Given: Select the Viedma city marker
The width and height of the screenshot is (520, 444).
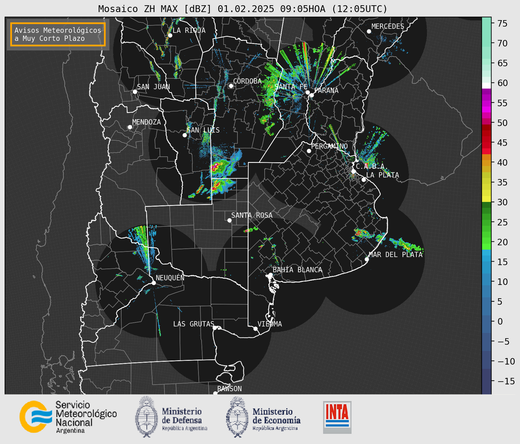Looking at the screenshot, I should pos(255,329).
